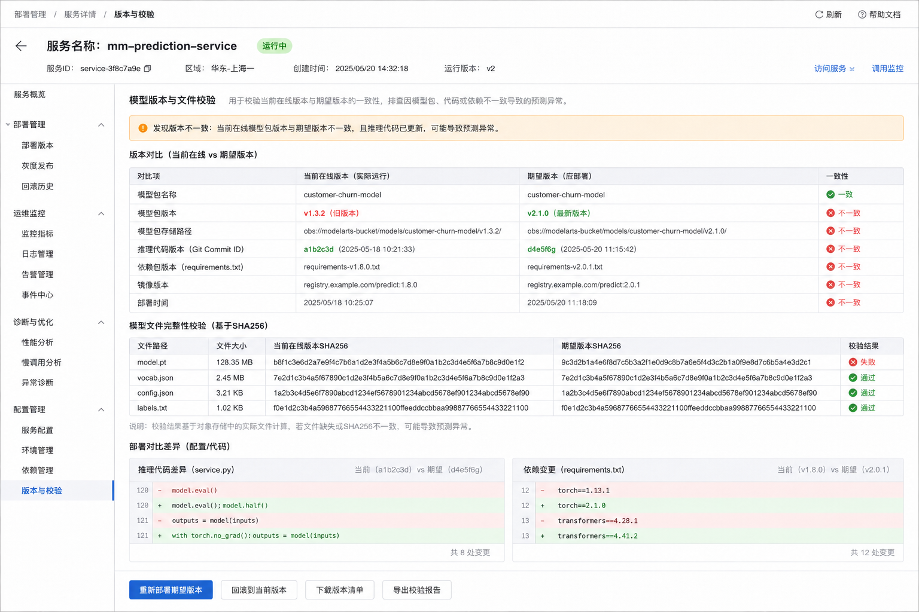Click 共 8 处变更 footer text
The image size is (919, 612).
pyautogui.click(x=470, y=553)
